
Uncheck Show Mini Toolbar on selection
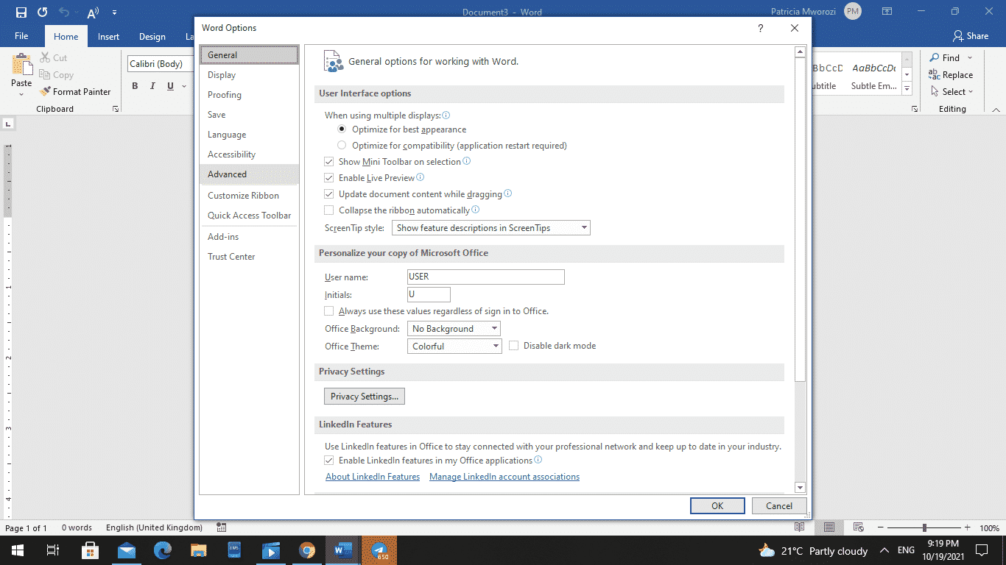point(328,161)
